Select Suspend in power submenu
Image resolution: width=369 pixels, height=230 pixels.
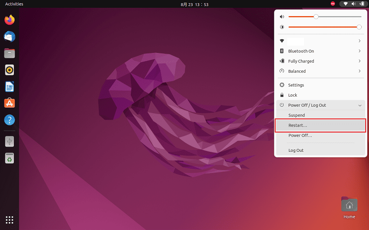321,115
